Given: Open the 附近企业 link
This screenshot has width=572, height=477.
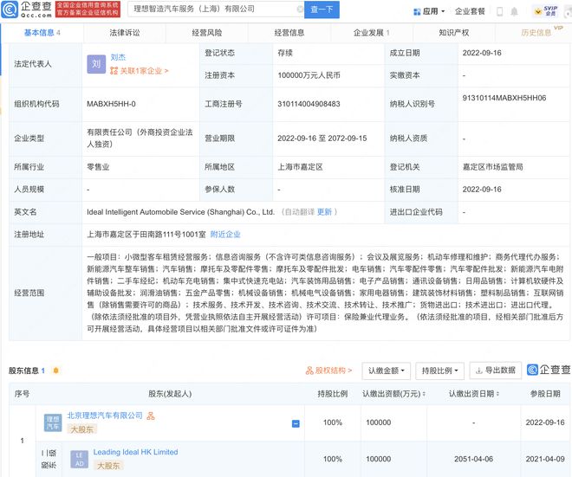Looking at the screenshot, I should (x=225, y=235).
